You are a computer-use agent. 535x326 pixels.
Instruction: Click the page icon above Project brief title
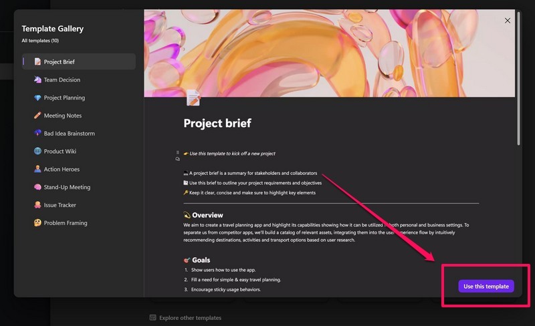[x=193, y=99]
